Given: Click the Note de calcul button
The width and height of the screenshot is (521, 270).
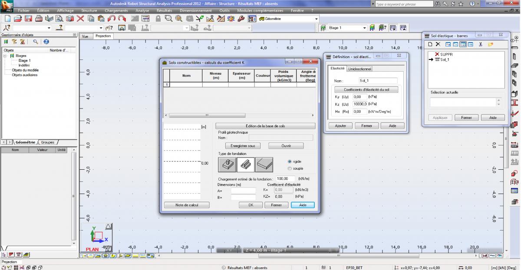Looking at the screenshot, I should 187,205.
